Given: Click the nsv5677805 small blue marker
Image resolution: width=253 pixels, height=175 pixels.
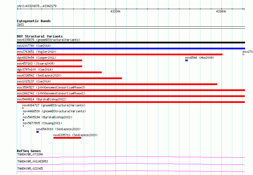Looking at the screenshot, I should (23, 126).
